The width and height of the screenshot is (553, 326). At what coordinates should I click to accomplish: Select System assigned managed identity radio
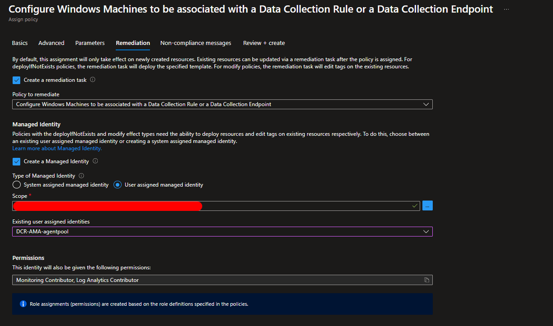click(x=17, y=185)
